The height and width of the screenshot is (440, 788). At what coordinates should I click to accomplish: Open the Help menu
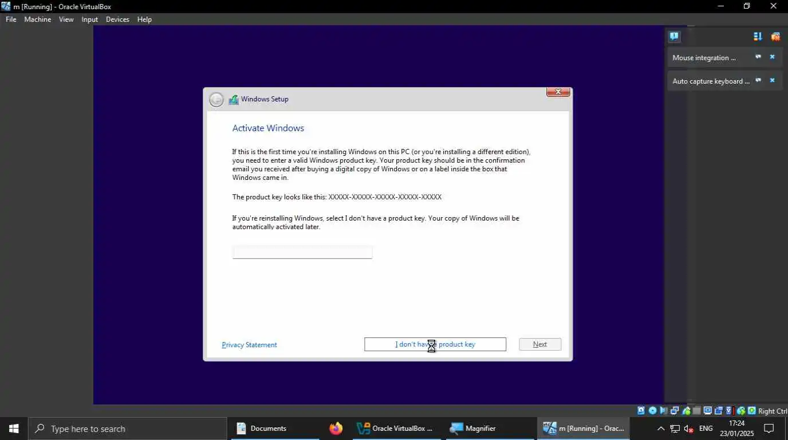tap(144, 19)
